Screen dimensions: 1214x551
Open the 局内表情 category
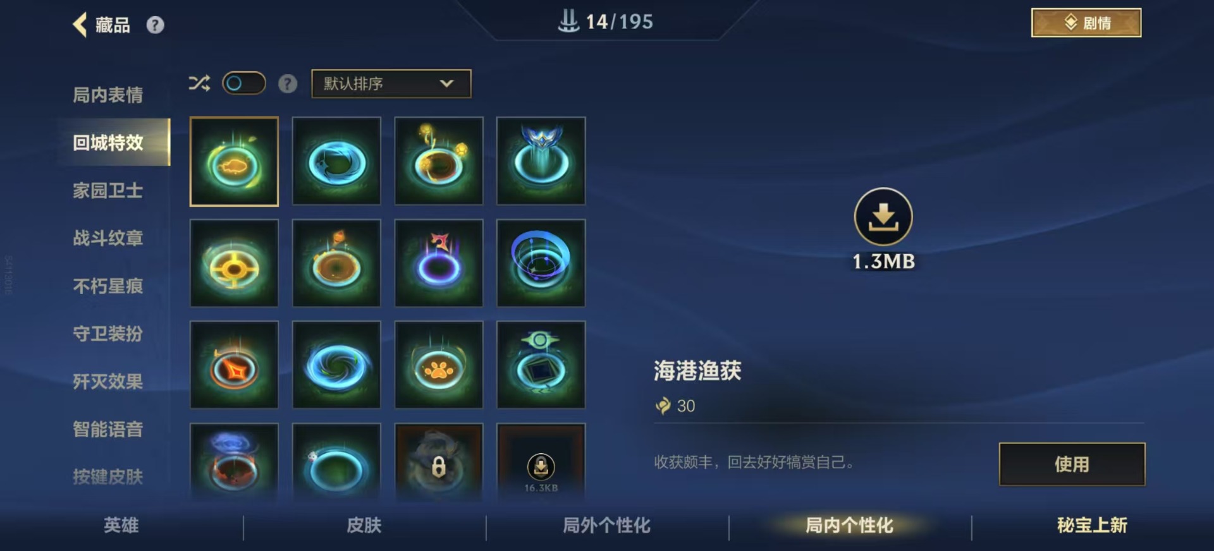[107, 95]
